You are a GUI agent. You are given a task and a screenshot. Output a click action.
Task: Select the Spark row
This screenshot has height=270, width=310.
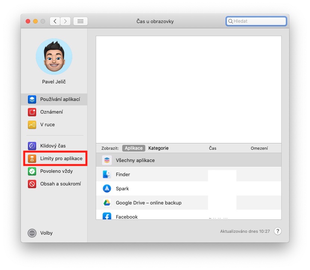[189, 188]
